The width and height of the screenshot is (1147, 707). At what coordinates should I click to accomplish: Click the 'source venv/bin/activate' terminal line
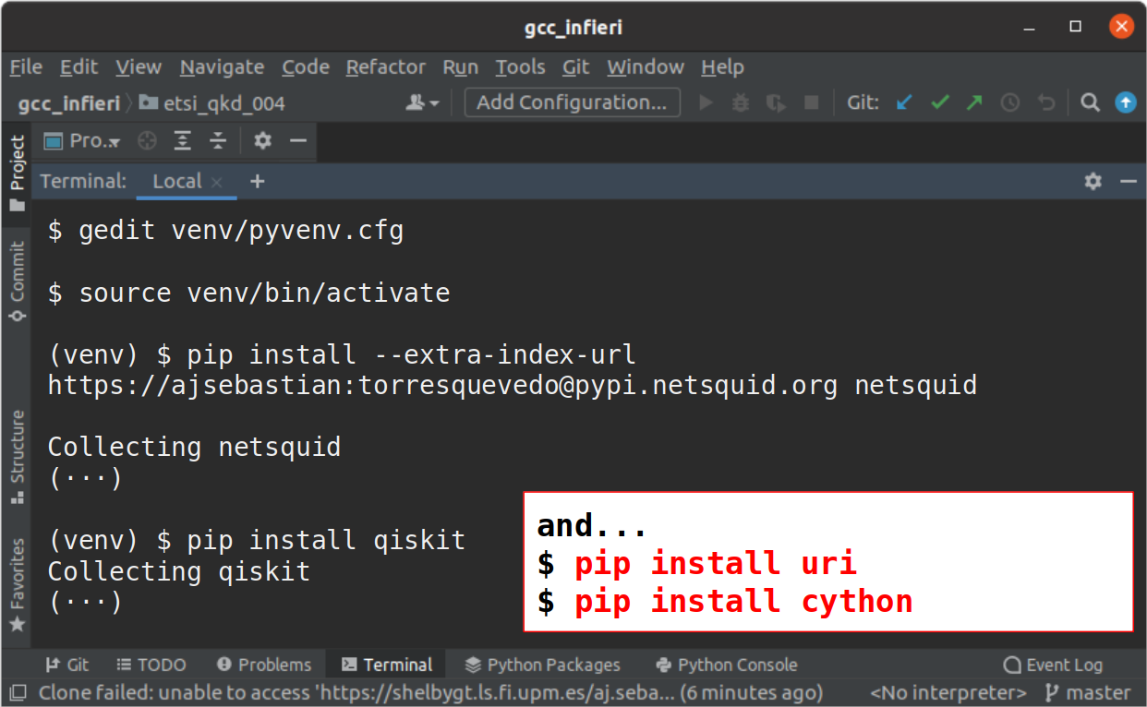(x=249, y=293)
